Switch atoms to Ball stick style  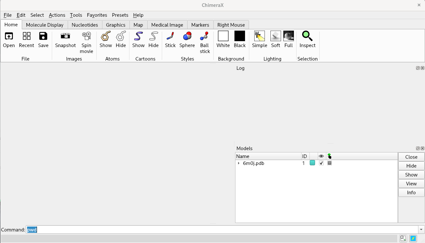click(204, 36)
